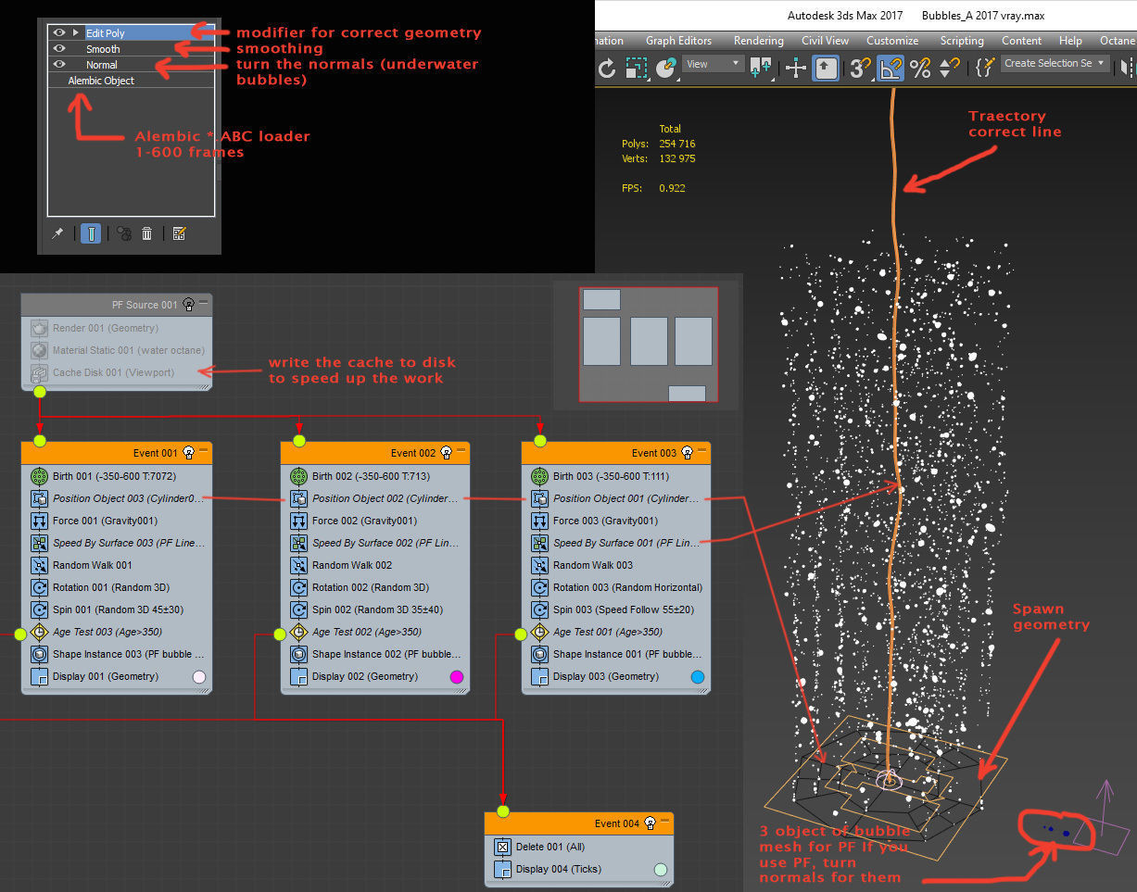The image size is (1137, 892).
Task: Toggle eye visibility for Edit Poly modifier
Action: pyautogui.click(x=59, y=32)
